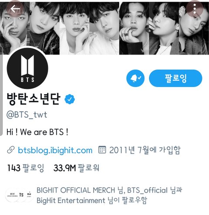Open the BTS logo profile picture

click(x=27, y=69)
